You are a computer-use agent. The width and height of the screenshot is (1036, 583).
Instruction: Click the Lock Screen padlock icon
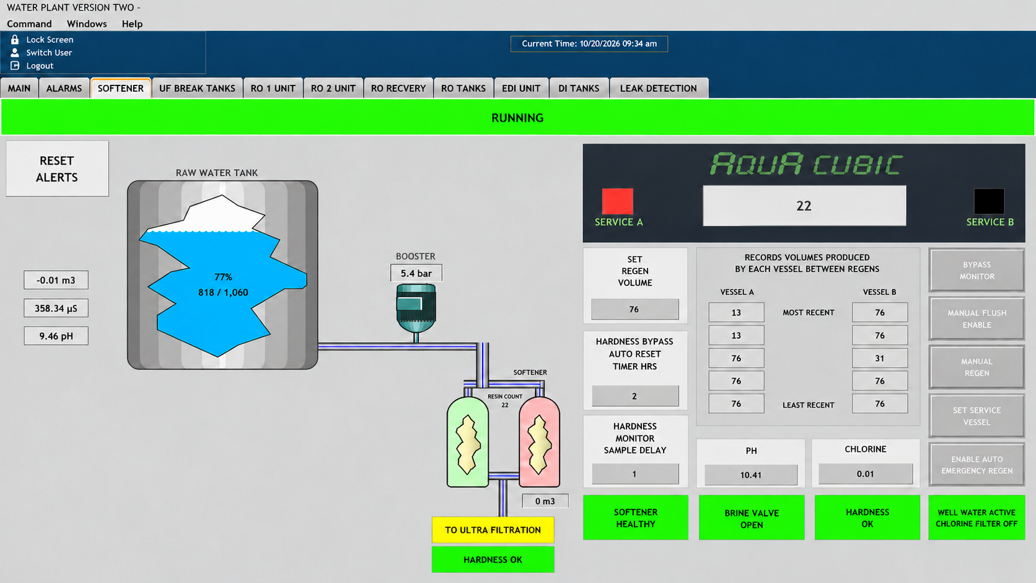(15, 39)
